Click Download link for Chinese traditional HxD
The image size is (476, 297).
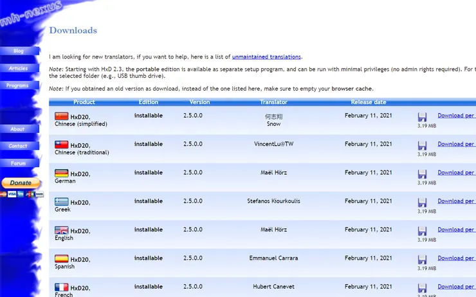tap(457, 144)
